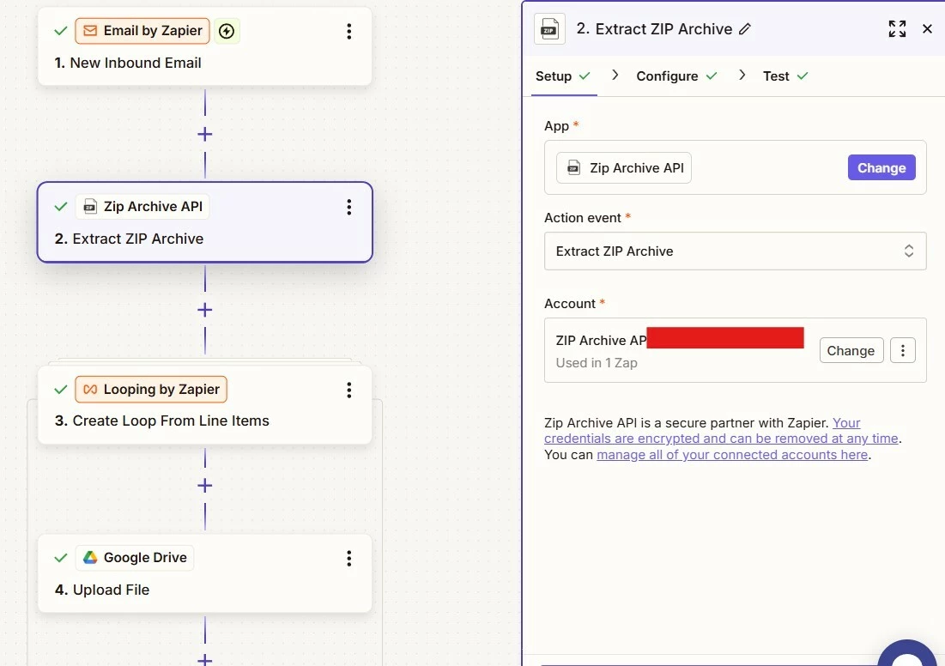Select the New Inbound Email step
Screen dimensions: 945x666
(205, 46)
